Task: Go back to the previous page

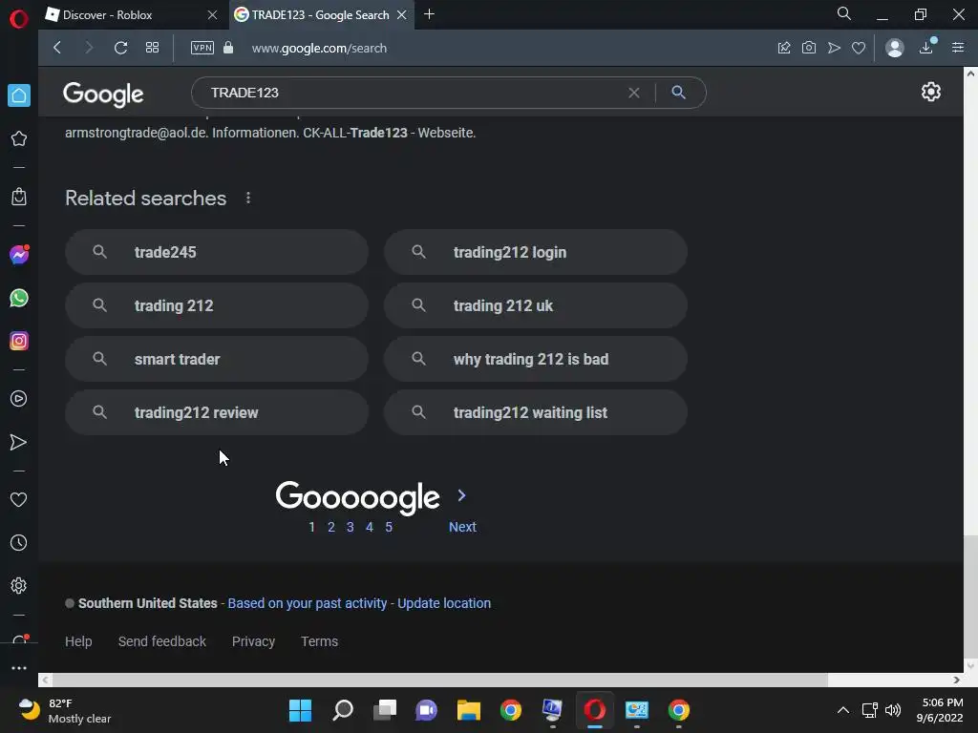Action: coord(57,48)
